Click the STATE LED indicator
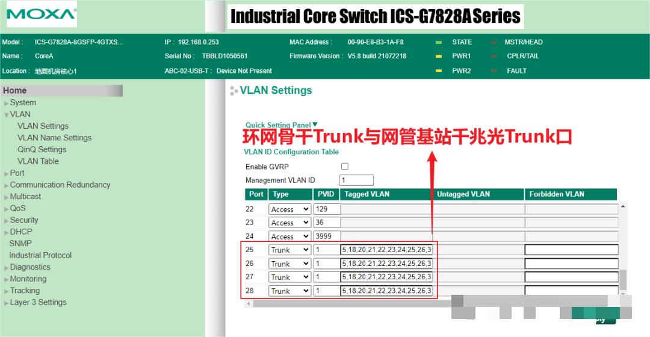Screen dimensions: 650x337 coord(439,42)
